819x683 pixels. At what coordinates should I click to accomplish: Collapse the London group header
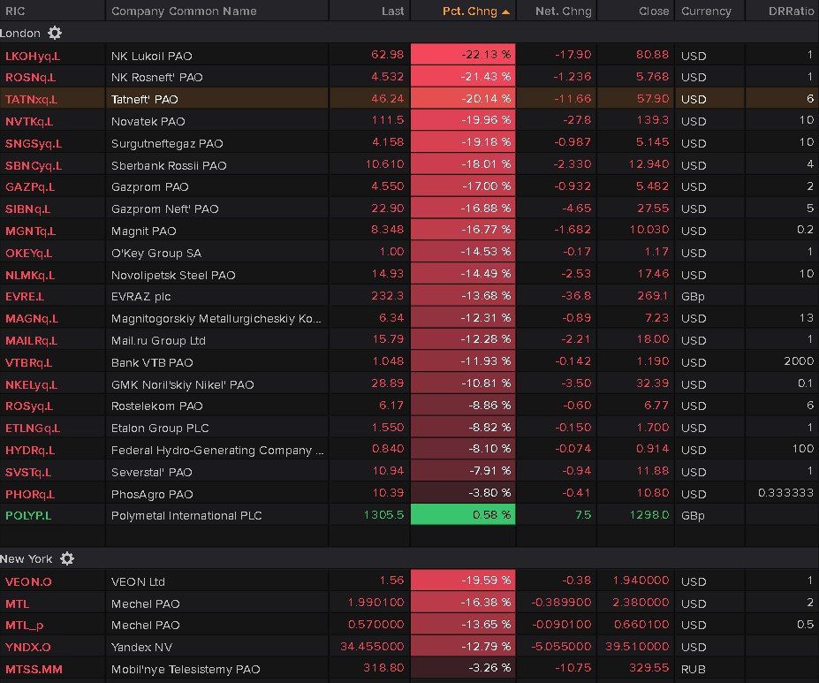(19, 33)
